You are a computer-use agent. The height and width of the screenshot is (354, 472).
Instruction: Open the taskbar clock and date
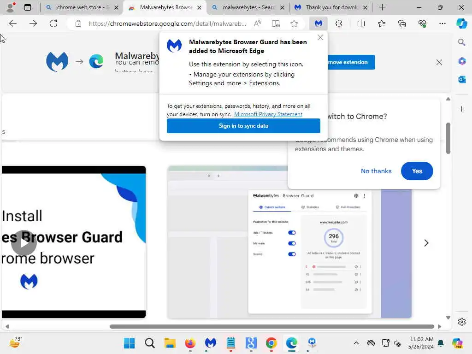point(421,343)
